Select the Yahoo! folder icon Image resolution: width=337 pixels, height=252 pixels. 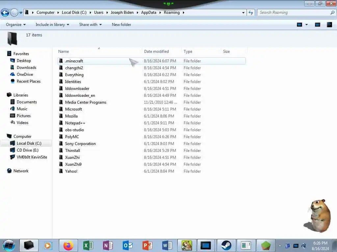click(x=61, y=171)
